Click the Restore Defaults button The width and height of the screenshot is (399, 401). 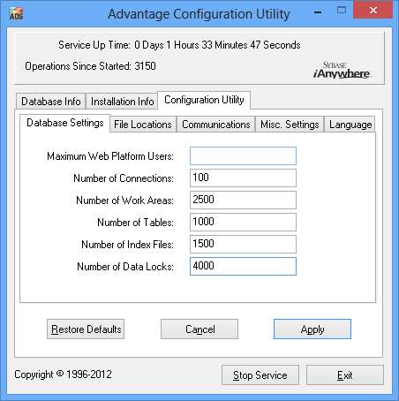86,329
